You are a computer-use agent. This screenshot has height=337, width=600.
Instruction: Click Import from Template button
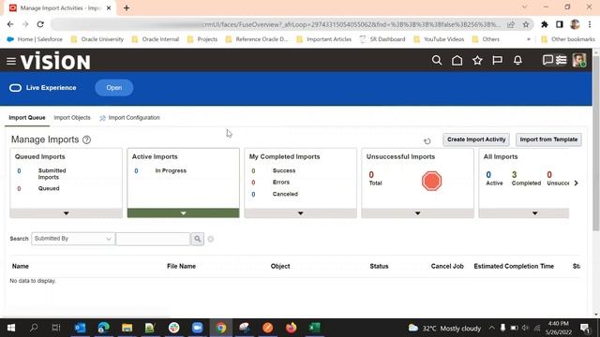548,139
